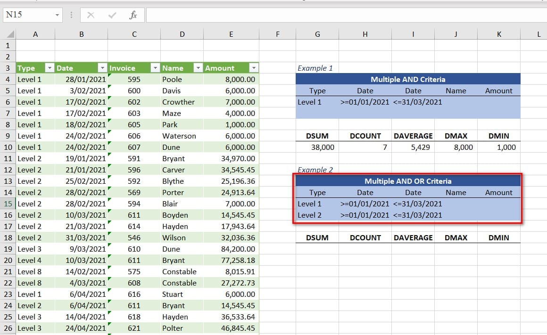Open the Date column filter dropdown
The image size is (547, 335).
102,68
